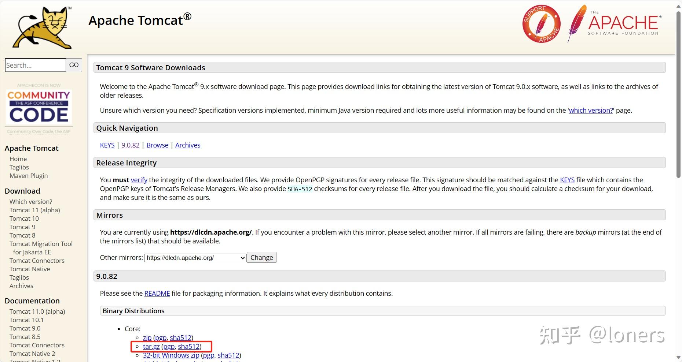Open Tomcat Migration Tool sidebar item
Image resolution: width=682 pixels, height=362 pixels.
click(41, 244)
